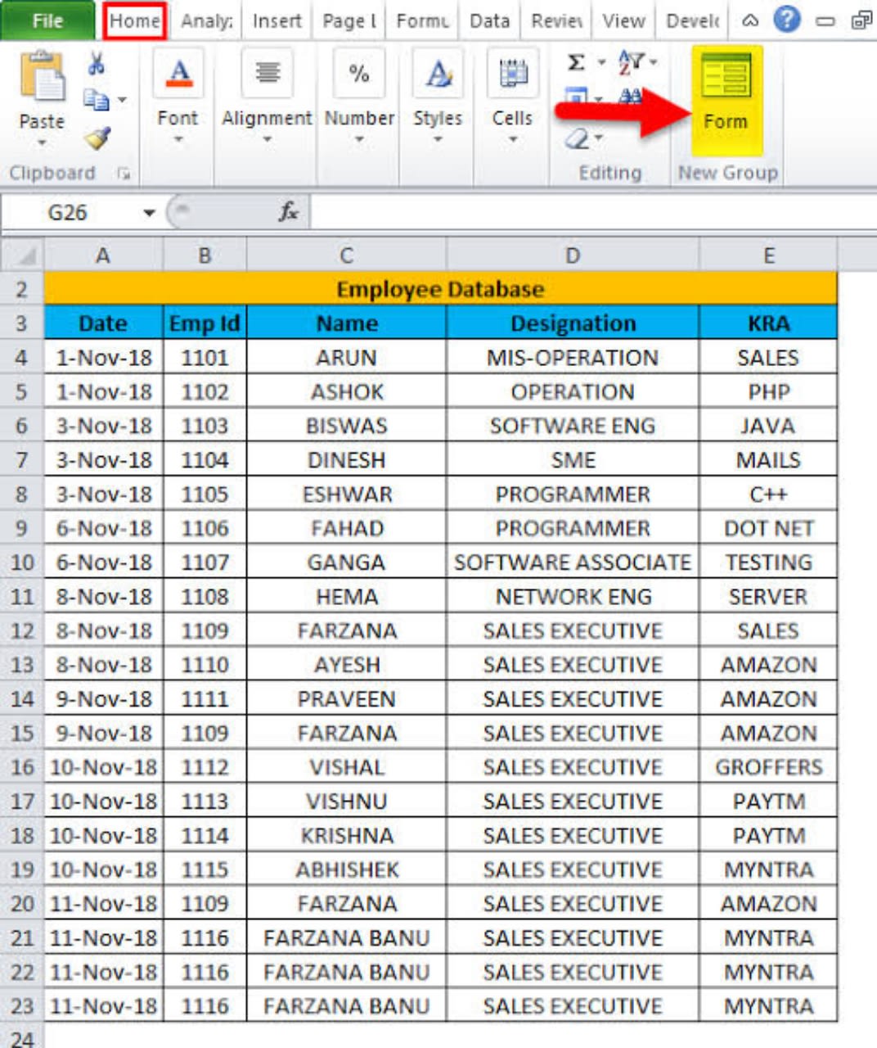Open Sort & Filter tool

pos(632,62)
